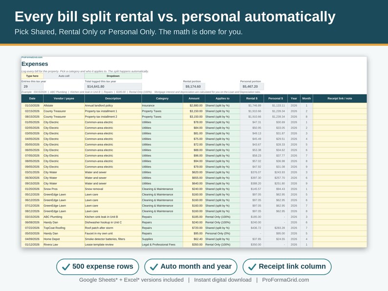Select the 03/31/2026 date cell
The height and width of the screenshot is (291, 388).
tap(32, 172)
